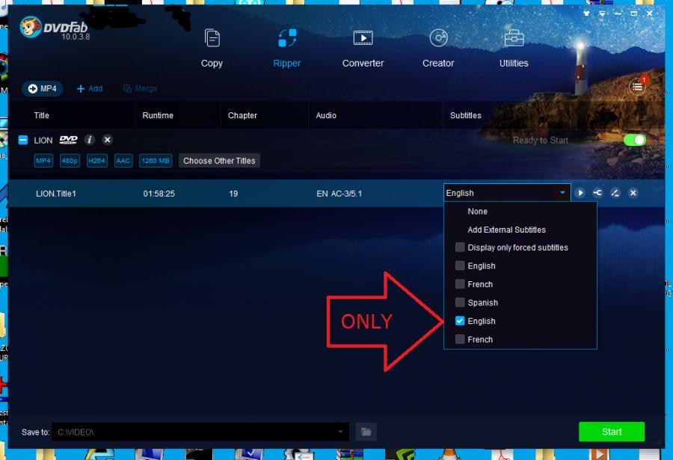This screenshot has height=460, width=673.
Task: Remove the LION source with X icon
Action: pos(107,140)
